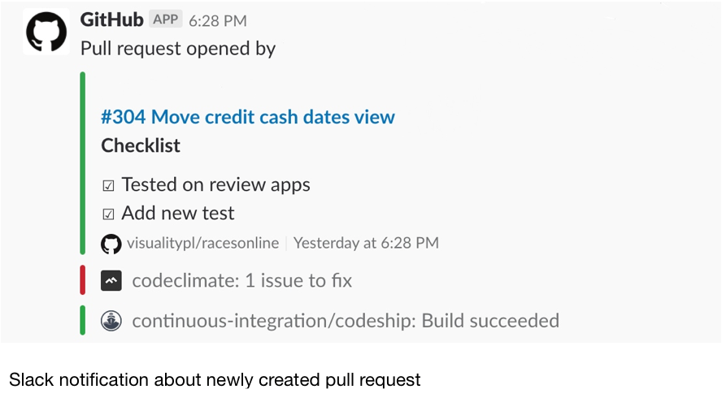Screen dimensions: 722x398
Task: Toggle the 'Tested on review apps' checkbox
Action: (109, 185)
